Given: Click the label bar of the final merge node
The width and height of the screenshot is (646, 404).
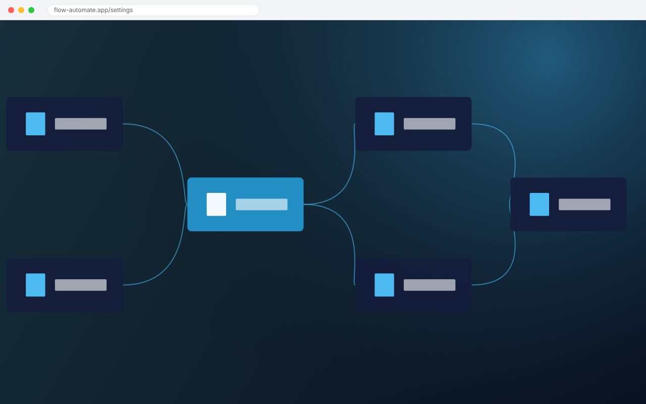Looking at the screenshot, I should tap(584, 205).
